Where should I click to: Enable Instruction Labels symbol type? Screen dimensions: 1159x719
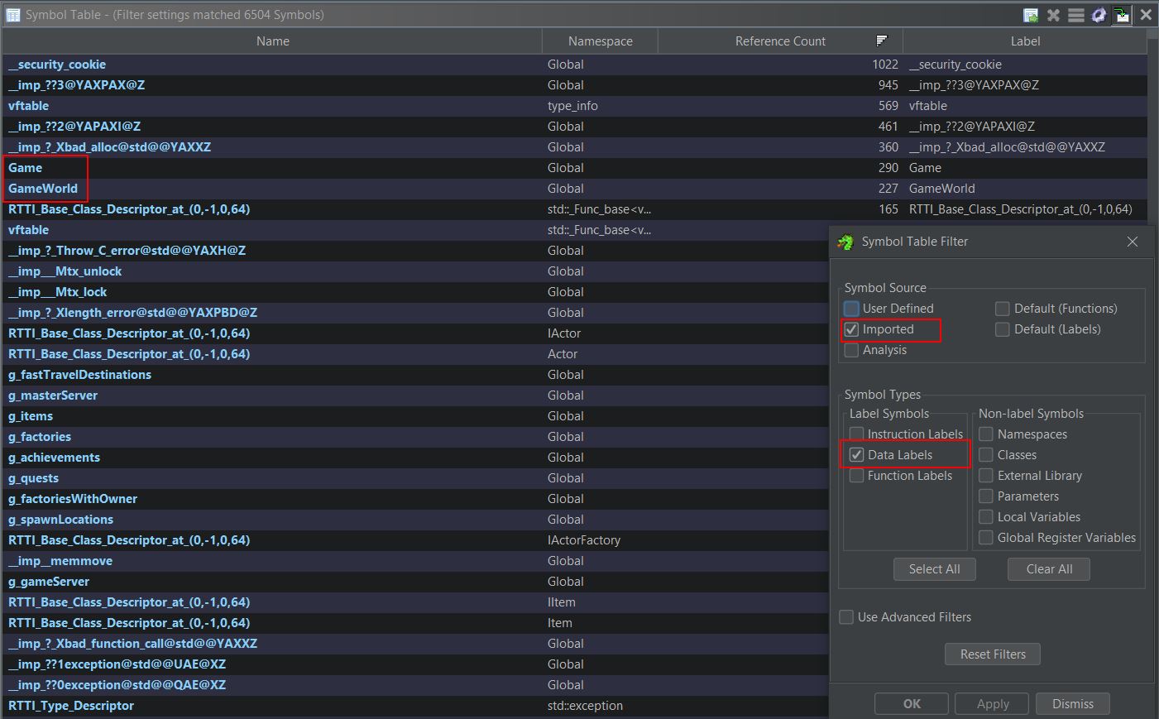tap(856, 434)
